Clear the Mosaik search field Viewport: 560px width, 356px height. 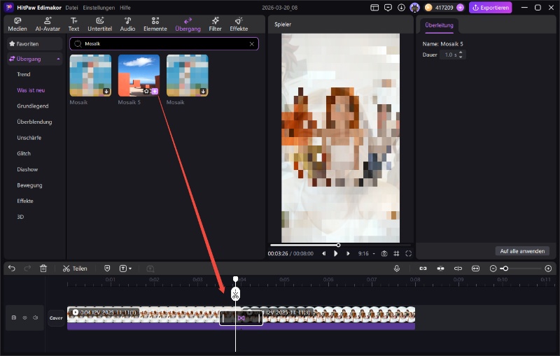coord(252,43)
